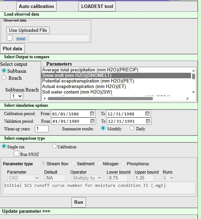Click the parameters list horizontal scrollbar thumb
This screenshot has height=219, width=201.
pos(100,99)
